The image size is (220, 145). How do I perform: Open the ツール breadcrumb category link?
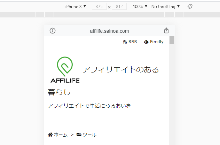click(x=86, y=135)
